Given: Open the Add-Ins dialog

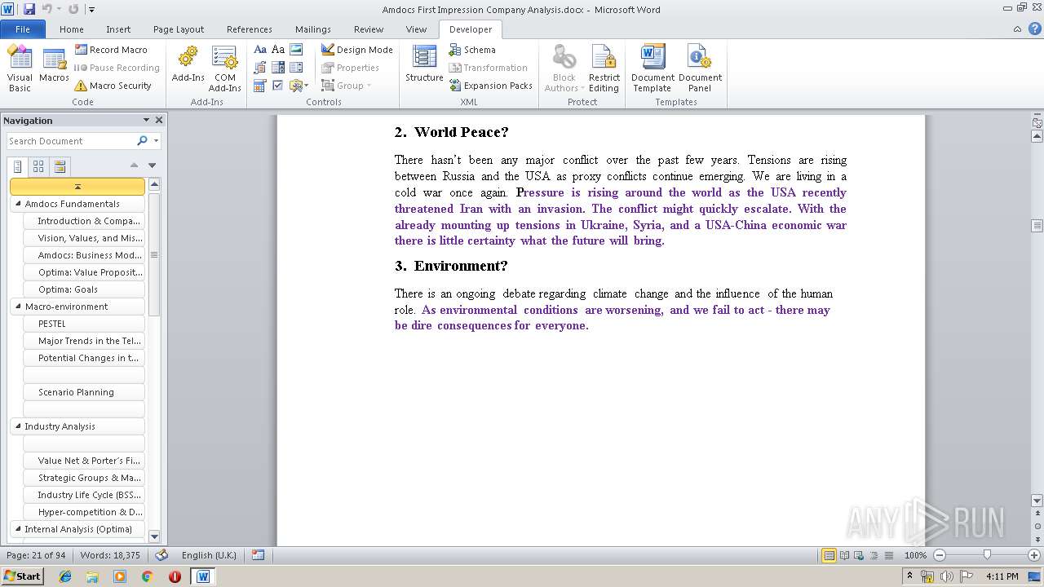Looking at the screenshot, I should 188,65.
